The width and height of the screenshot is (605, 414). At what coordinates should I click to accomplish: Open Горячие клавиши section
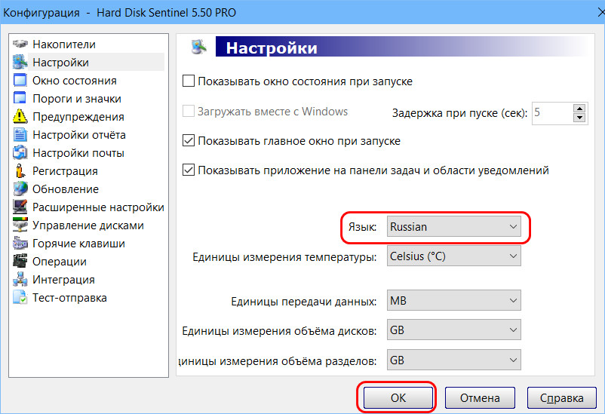[78, 244]
